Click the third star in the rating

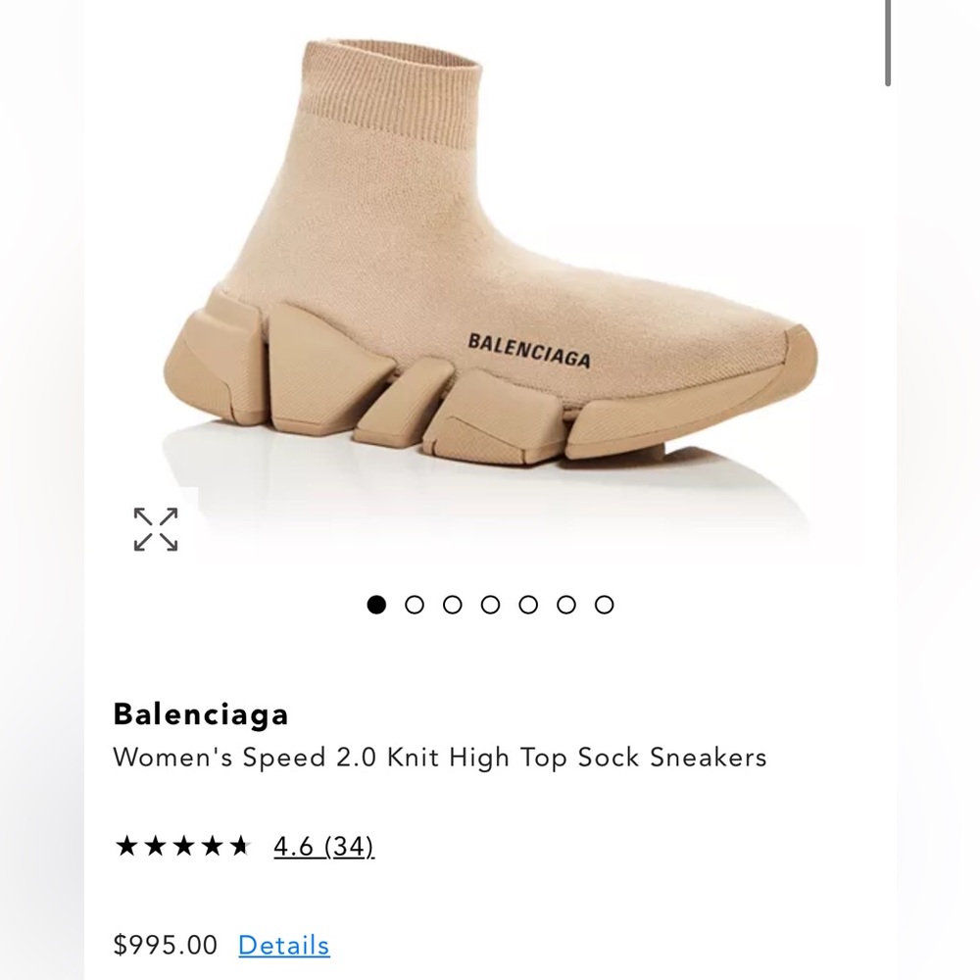click(185, 844)
